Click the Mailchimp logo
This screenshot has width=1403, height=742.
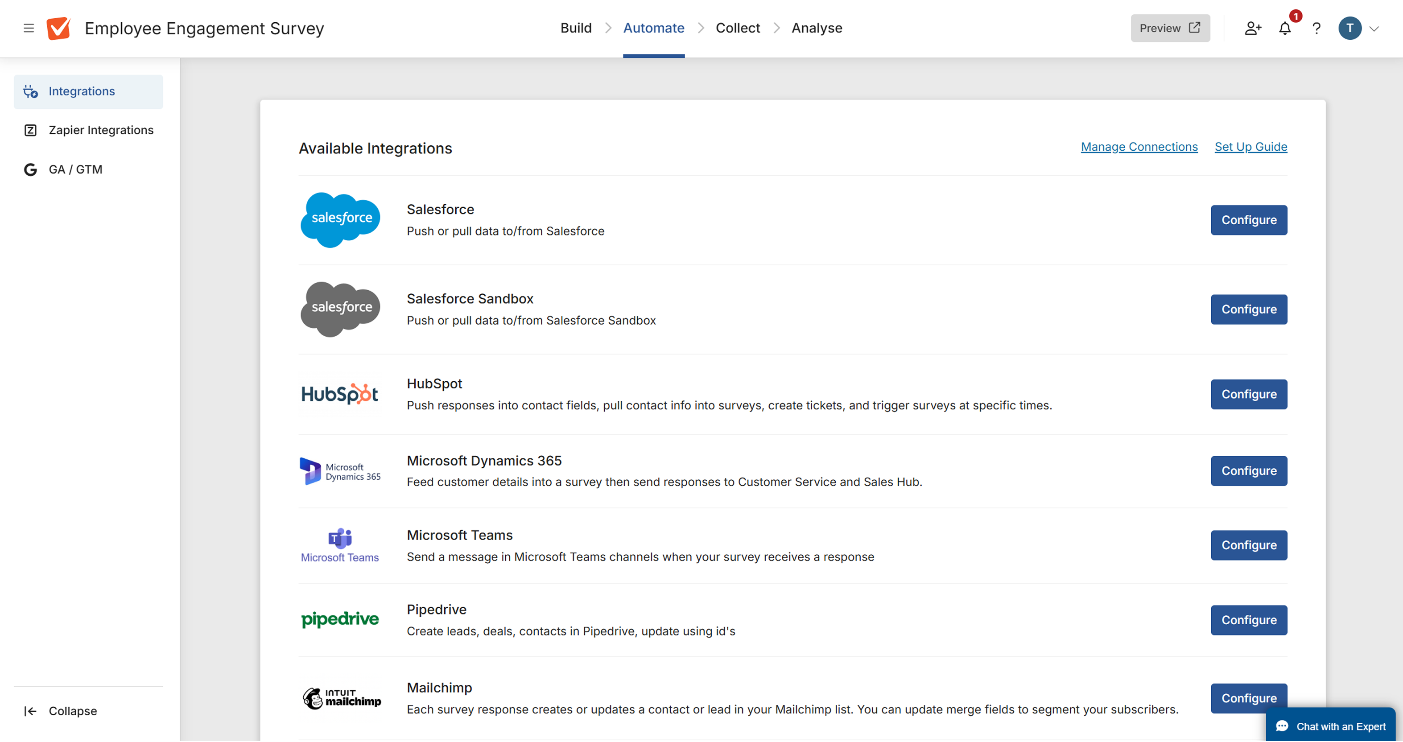click(x=342, y=698)
